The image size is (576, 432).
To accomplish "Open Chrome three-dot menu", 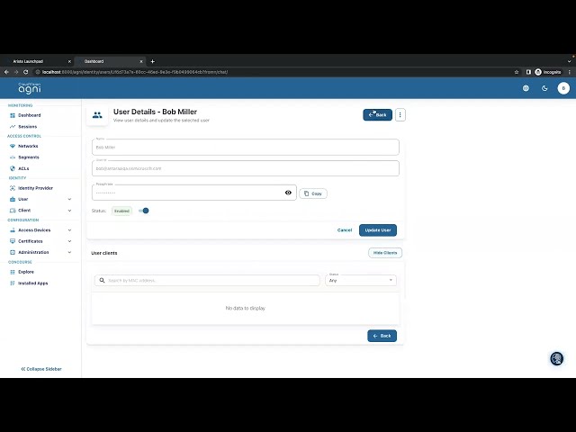I will pyautogui.click(x=570, y=72).
